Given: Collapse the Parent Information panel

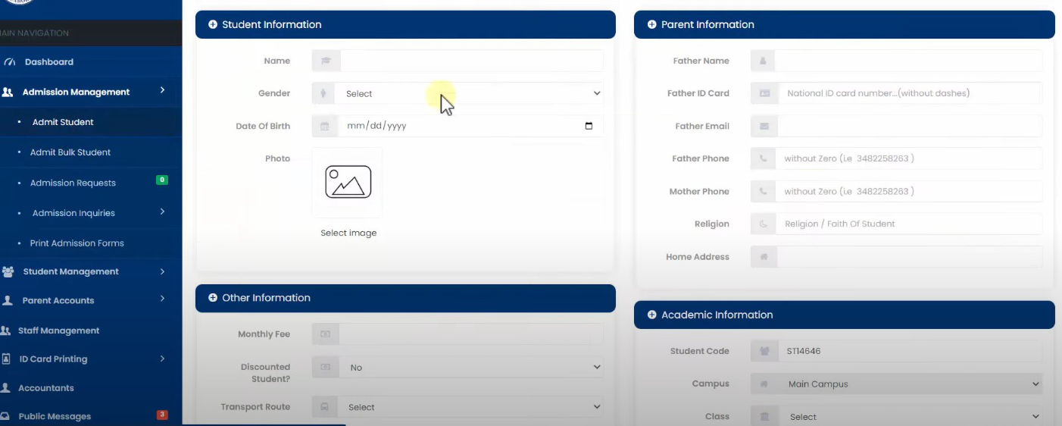Looking at the screenshot, I should pyautogui.click(x=652, y=24).
